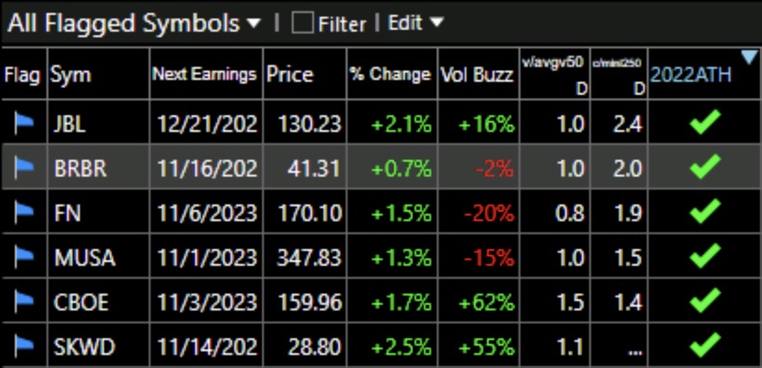The width and height of the screenshot is (762, 368).
Task: Click the green checkmark for CBOE 2022ATH
Action: [x=704, y=301]
